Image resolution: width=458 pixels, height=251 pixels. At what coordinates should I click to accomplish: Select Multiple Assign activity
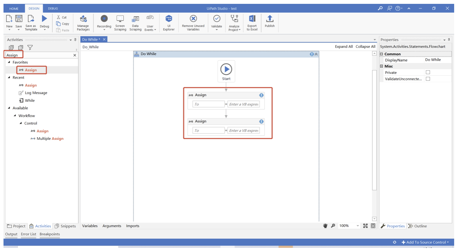[x=47, y=139]
